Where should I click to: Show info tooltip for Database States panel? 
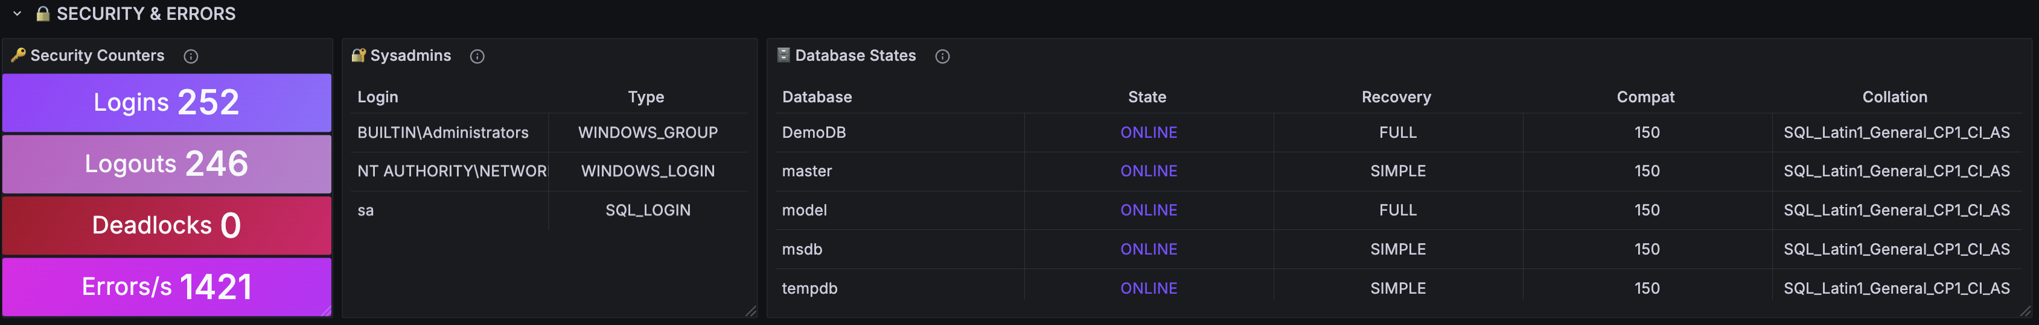(942, 56)
